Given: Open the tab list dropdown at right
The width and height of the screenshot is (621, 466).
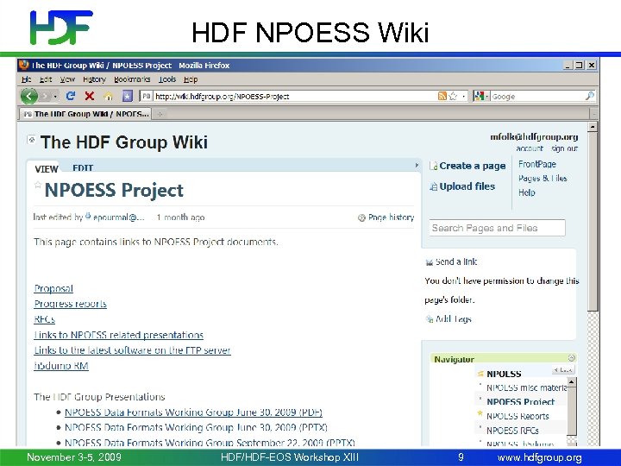Looking at the screenshot, I should tap(593, 114).
